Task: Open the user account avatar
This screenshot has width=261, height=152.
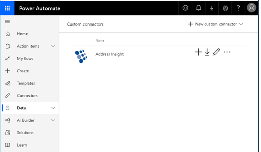Action: click(251, 8)
